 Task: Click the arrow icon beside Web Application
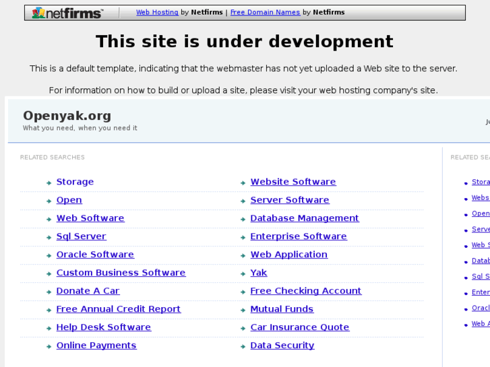point(243,255)
